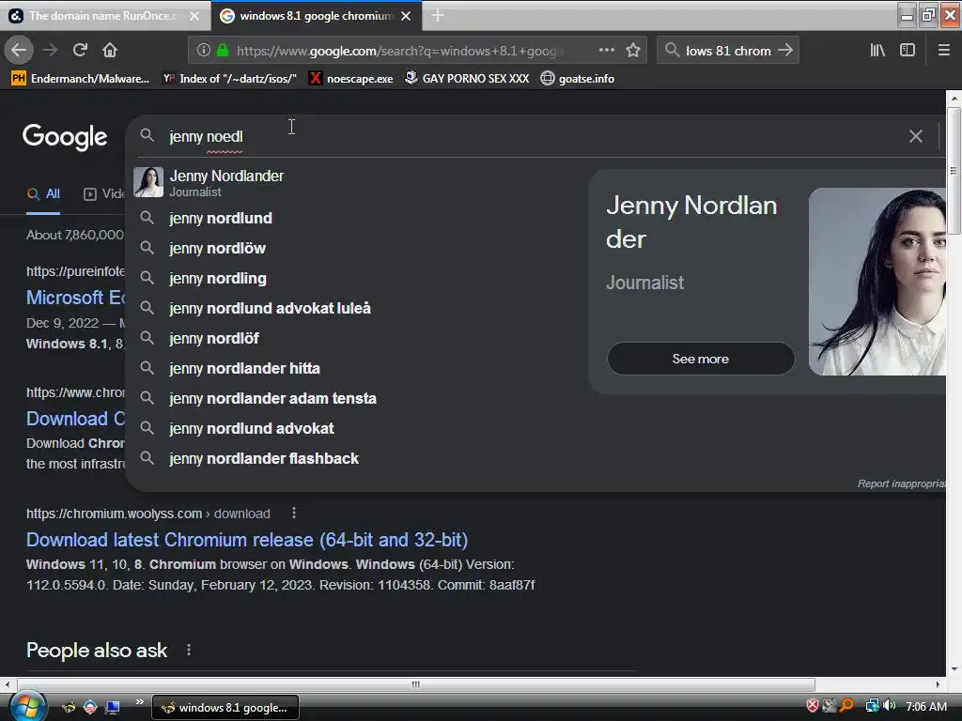Expand quick launch overflow chevron
Screen dimensions: 962x721
pos(140,702)
